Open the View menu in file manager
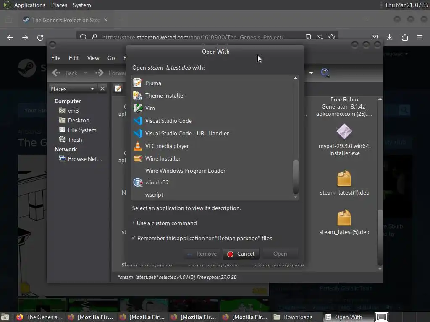430x322 pixels. (93, 58)
